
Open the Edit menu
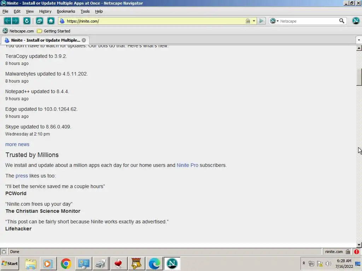(17, 11)
